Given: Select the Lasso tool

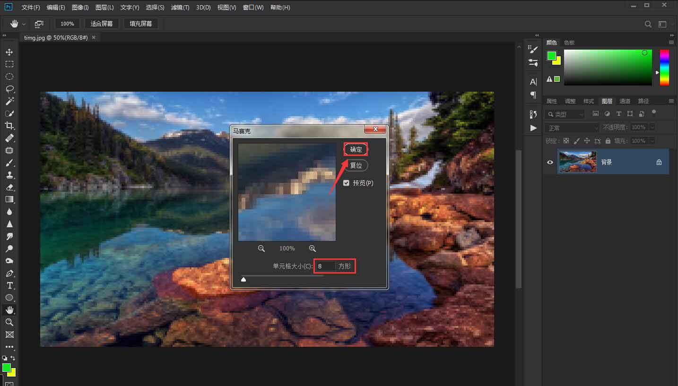Looking at the screenshot, I should 9,89.
